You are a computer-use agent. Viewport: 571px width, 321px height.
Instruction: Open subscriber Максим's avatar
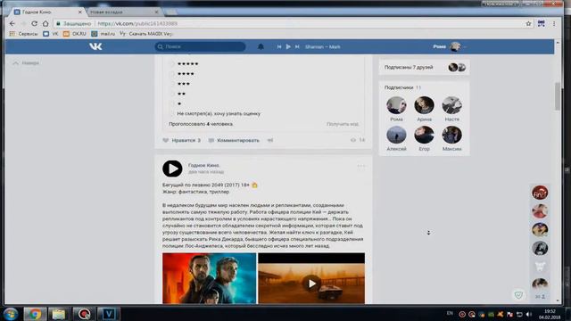(452, 135)
